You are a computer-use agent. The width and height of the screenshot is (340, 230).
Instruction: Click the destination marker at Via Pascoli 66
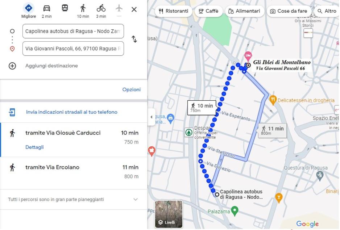click(x=248, y=65)
